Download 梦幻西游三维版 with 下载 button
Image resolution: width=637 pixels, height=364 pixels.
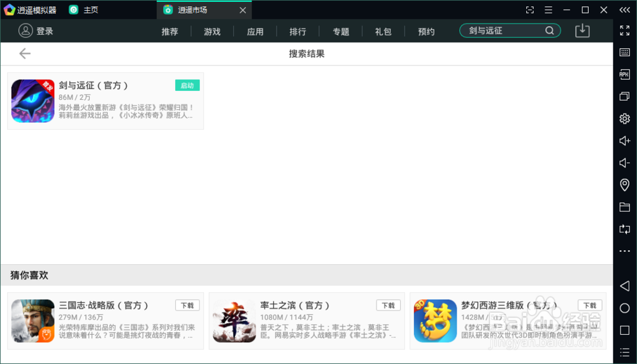pos(590,305)
